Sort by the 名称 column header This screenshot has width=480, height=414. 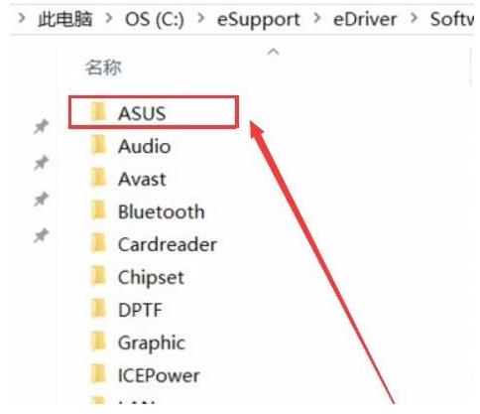point(103,68)
